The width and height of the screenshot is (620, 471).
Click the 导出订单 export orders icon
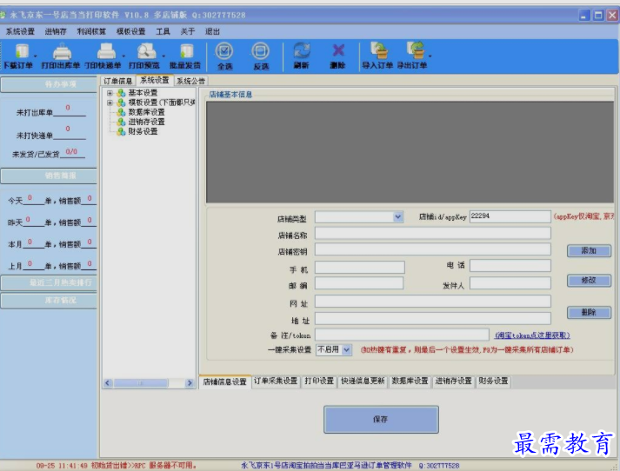[416, 50]
